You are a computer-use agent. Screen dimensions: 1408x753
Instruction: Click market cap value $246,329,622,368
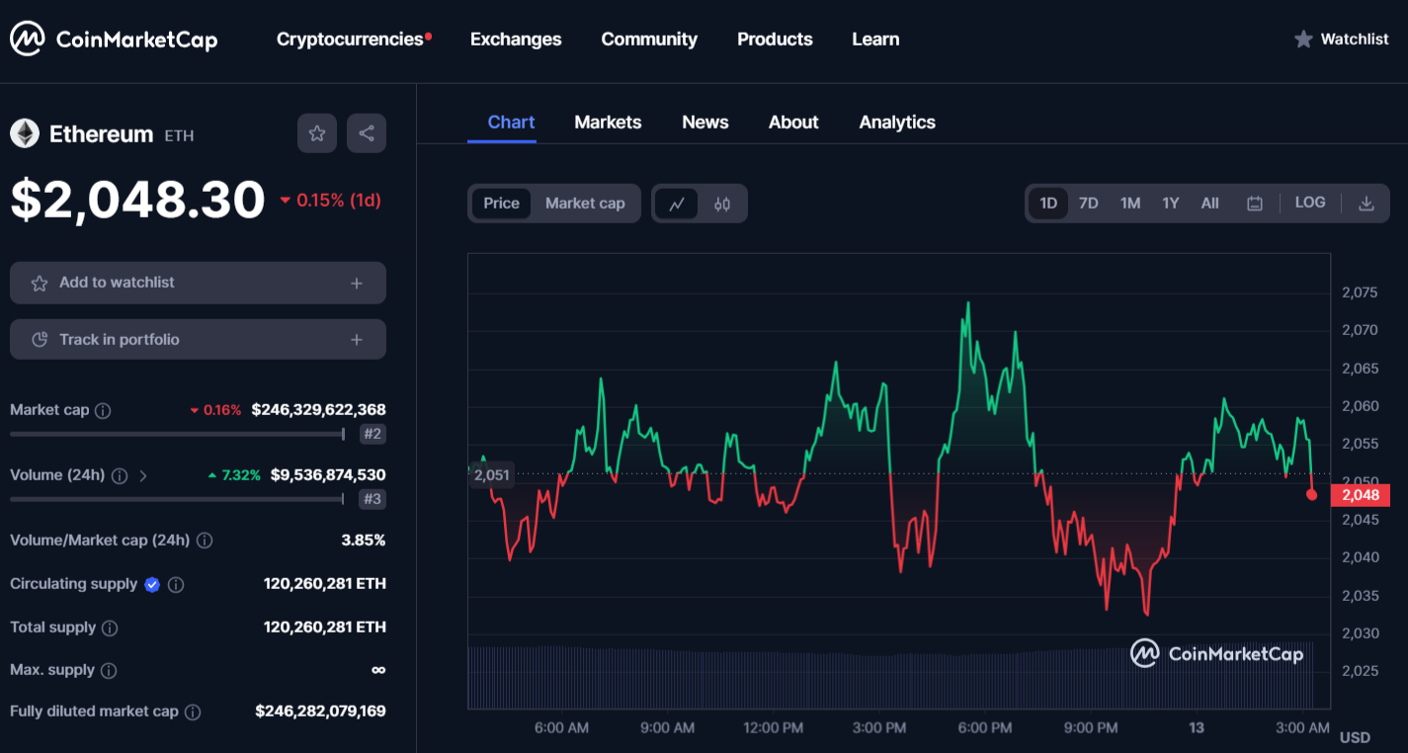coord(318,410)
